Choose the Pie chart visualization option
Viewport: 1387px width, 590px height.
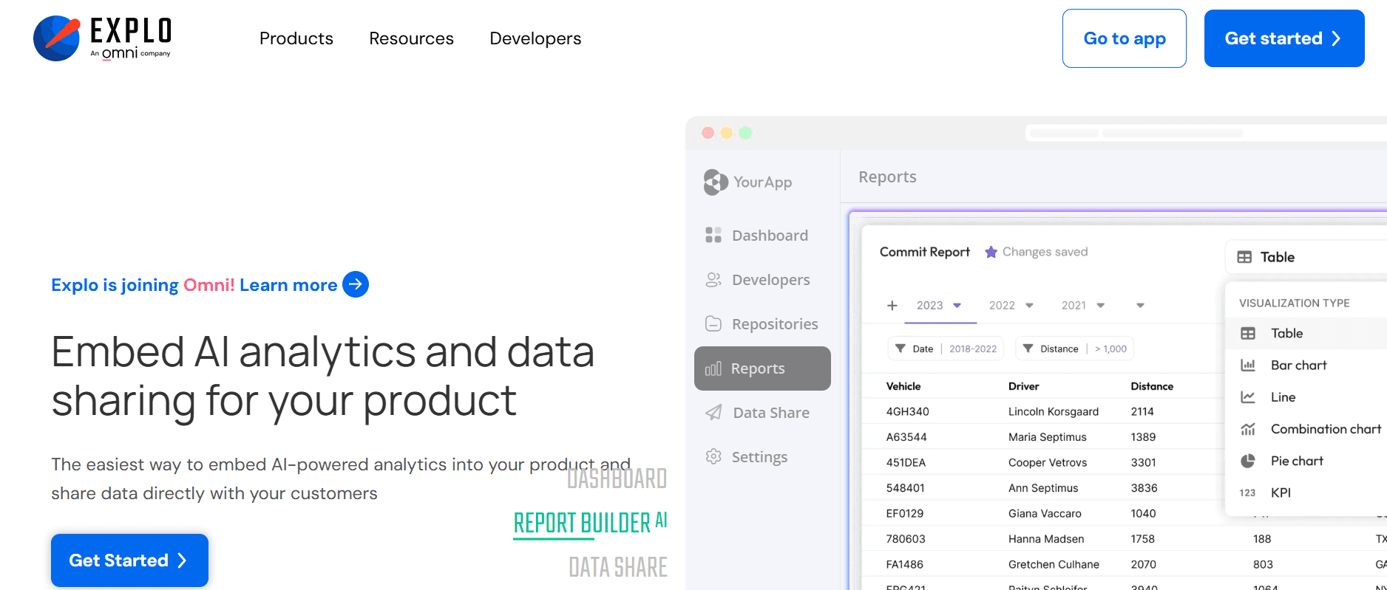(x=1306, y=461)
